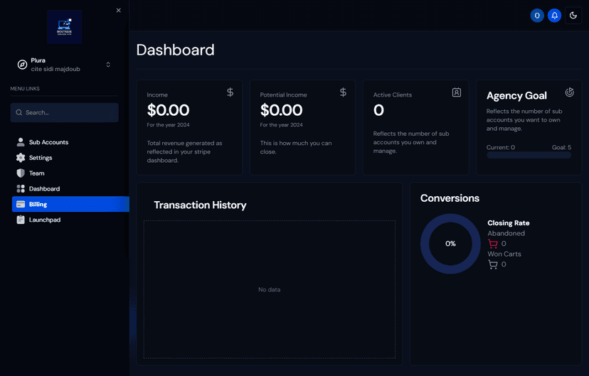Click the 0% closing rate donut chart
The image size is (589, 376).
tap(450, 244)
